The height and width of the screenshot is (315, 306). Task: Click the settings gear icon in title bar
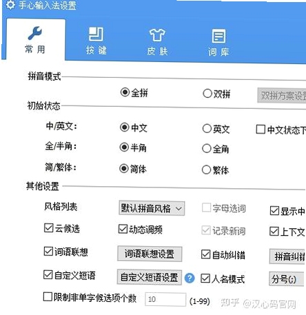click(10, 5)
